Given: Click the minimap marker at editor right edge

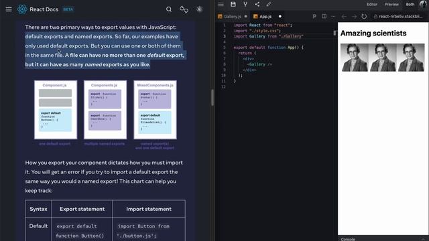Looking at the screenshot, I should (x=335, y=33).
